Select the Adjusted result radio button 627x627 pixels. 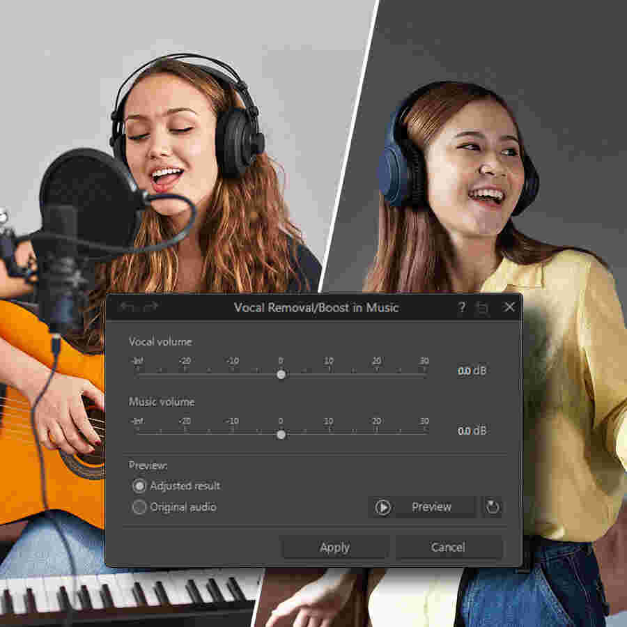tap(139, 487)
